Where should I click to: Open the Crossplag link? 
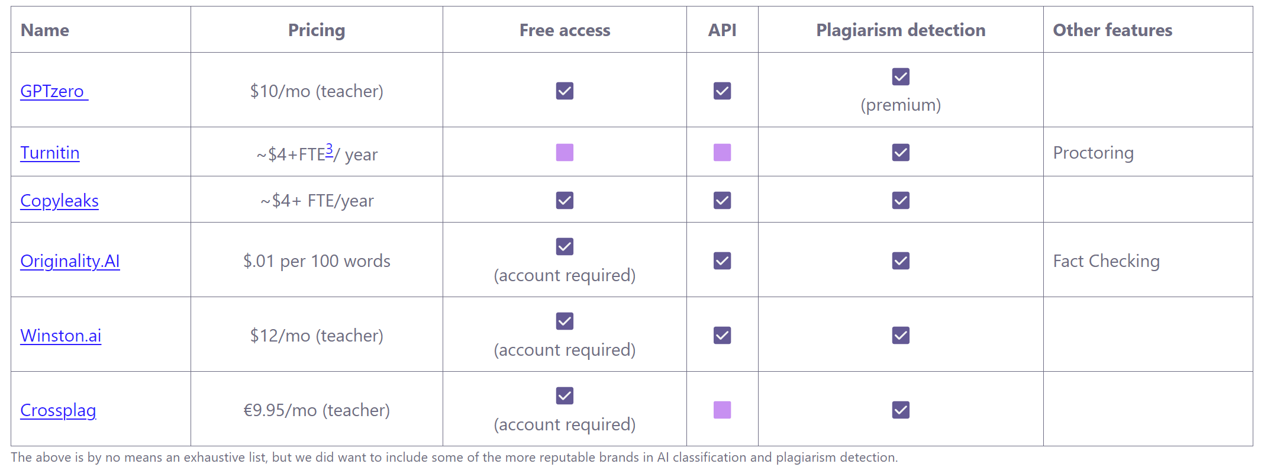pyautogui.click(x=58, y=410)
